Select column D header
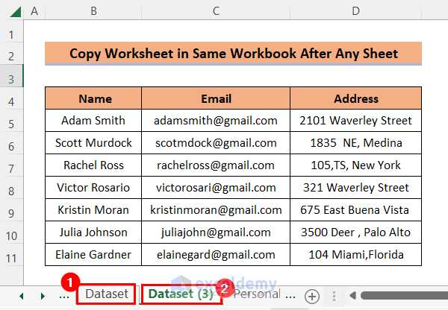Viewport: 448px width, 310px height. (355, 11)
